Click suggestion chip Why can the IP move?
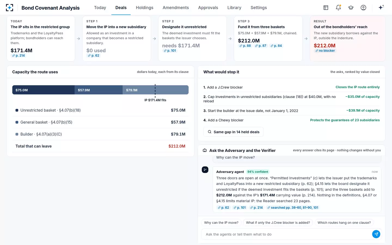 (221, 223)
